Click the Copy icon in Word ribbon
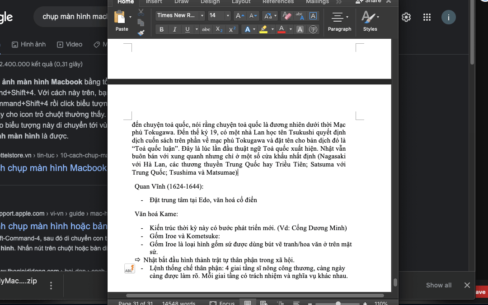 click(x=141, y=23)
